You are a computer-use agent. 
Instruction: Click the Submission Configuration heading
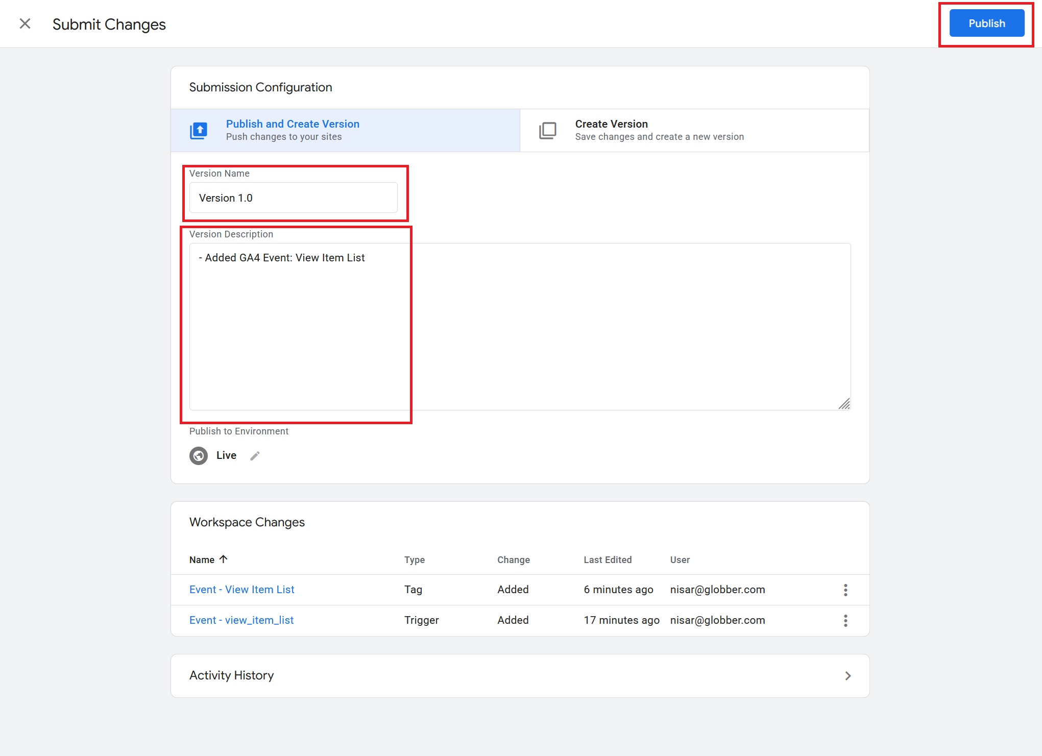[260, 87]
